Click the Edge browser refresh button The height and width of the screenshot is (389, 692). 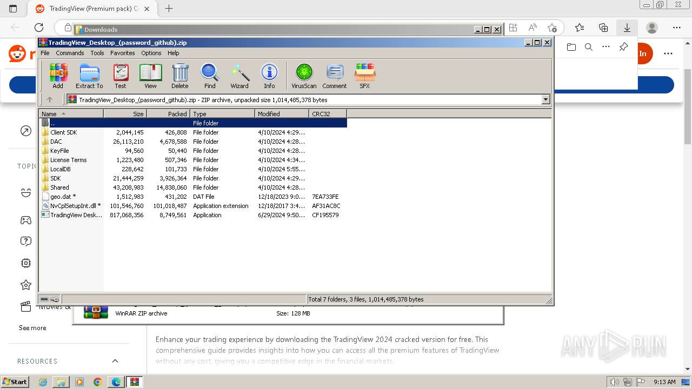click(x=39, y=28)
